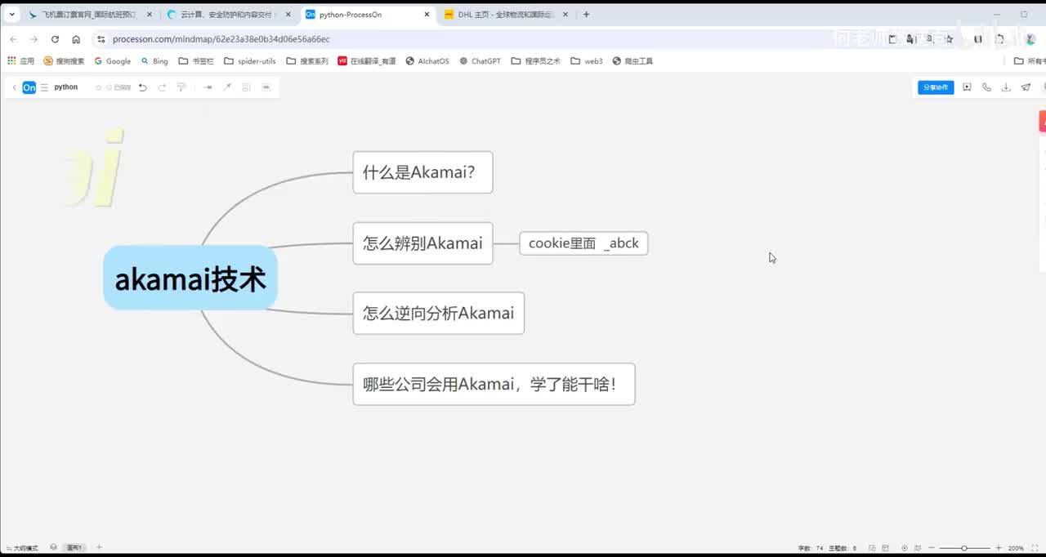Close the 云计算 browser tab
The width and height of the screenshot is (1046, 557).
coord(288,15)
